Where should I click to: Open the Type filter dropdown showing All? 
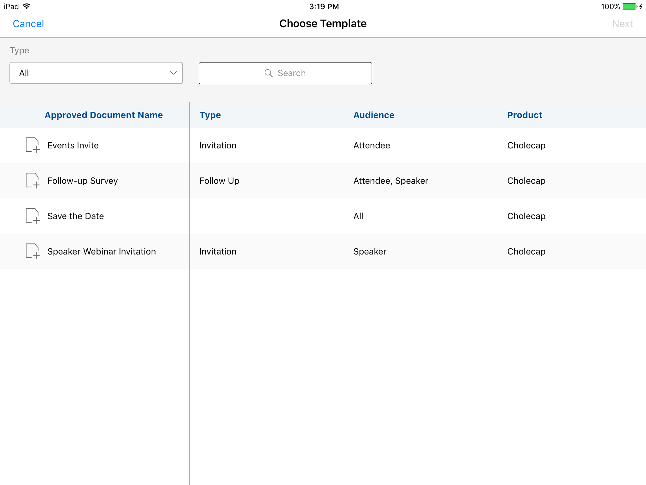point(96,73)
